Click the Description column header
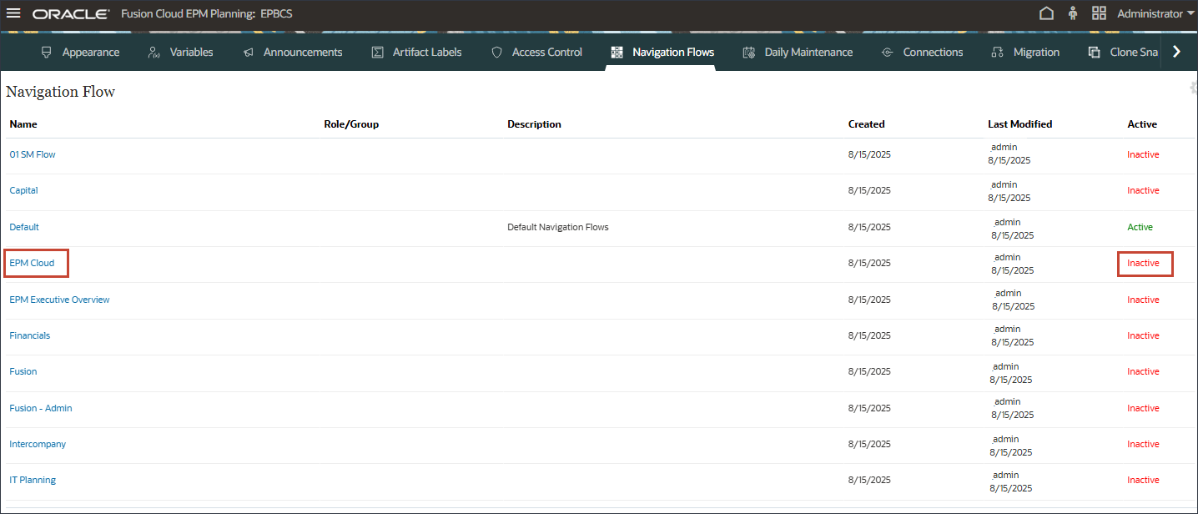This screenshot has width=1198, height=514. 534,124
